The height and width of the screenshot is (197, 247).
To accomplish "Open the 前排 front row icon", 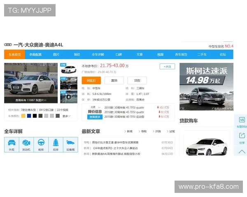I will tap(41, 145).
